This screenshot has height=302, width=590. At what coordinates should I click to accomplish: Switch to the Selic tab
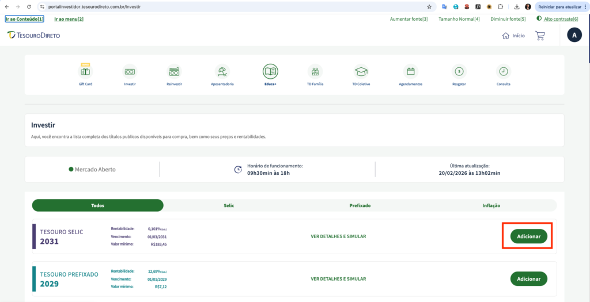click(x=229, y=205)
